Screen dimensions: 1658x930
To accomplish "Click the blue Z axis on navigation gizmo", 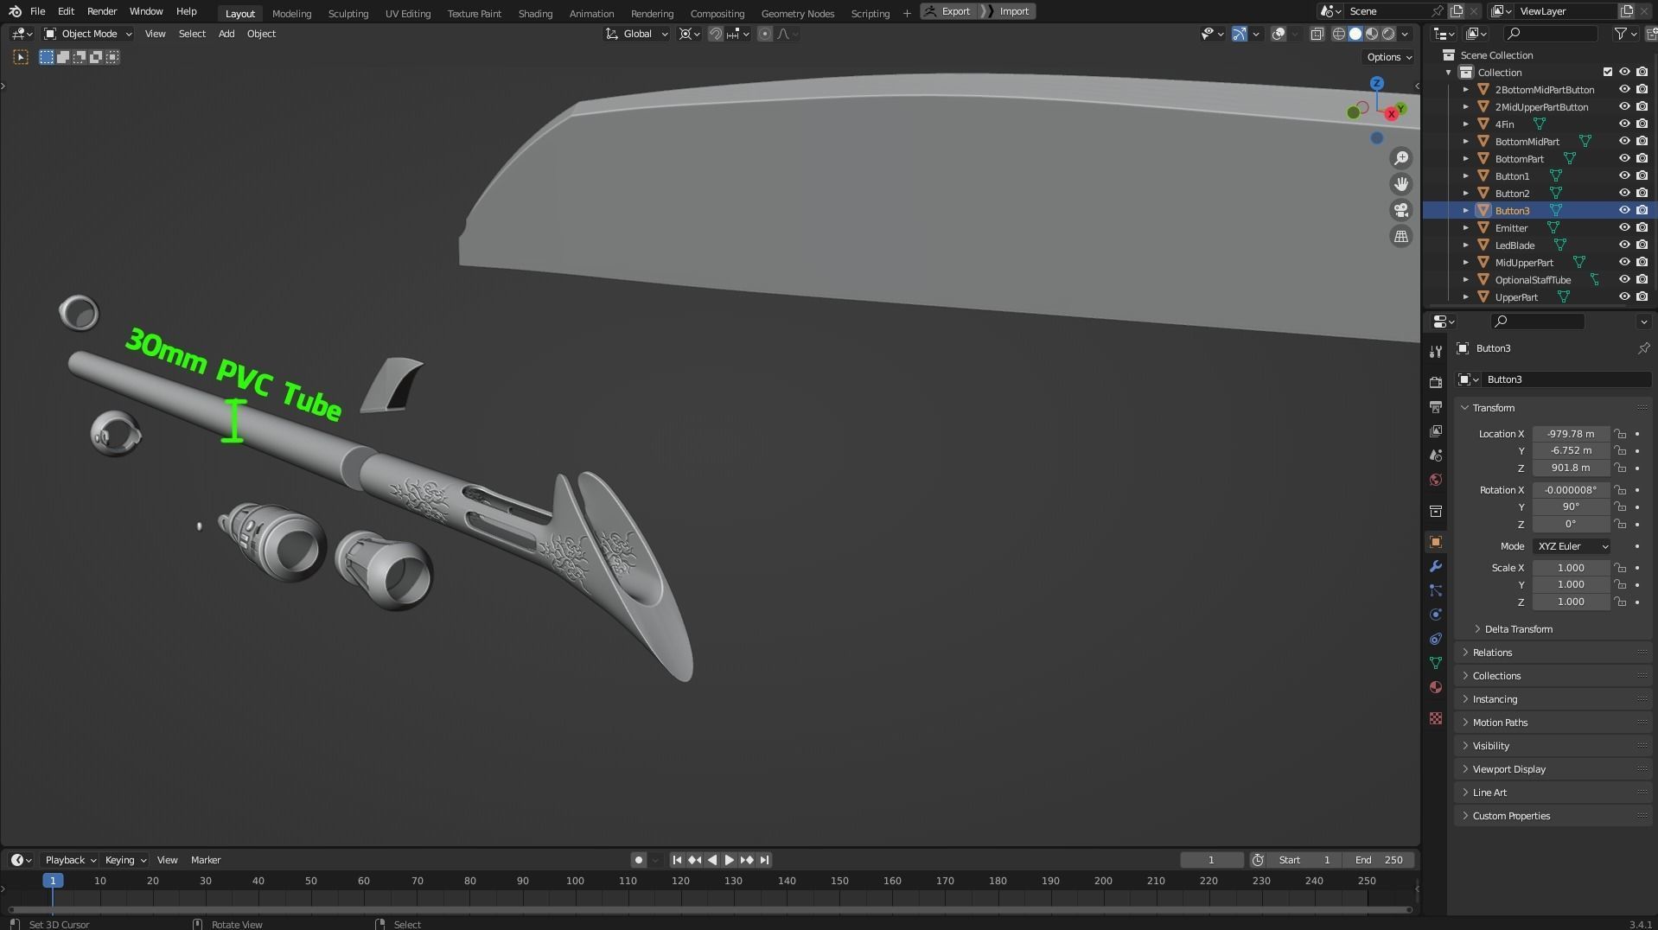I will pyautogui.click(x=1376, y=84).
